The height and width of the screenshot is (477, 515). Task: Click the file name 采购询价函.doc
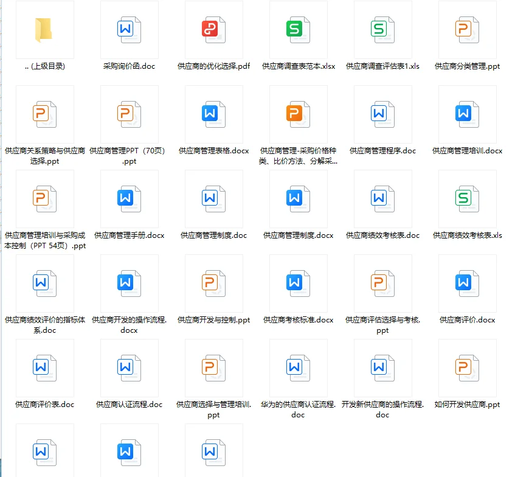pyautogui.click(x=129, y=66)
